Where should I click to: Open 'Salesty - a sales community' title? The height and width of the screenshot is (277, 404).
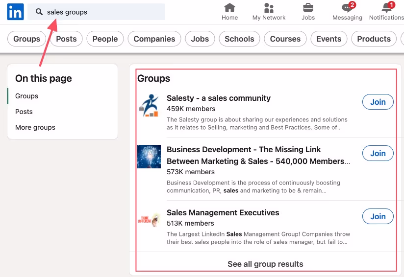click(x=219, y=98)
